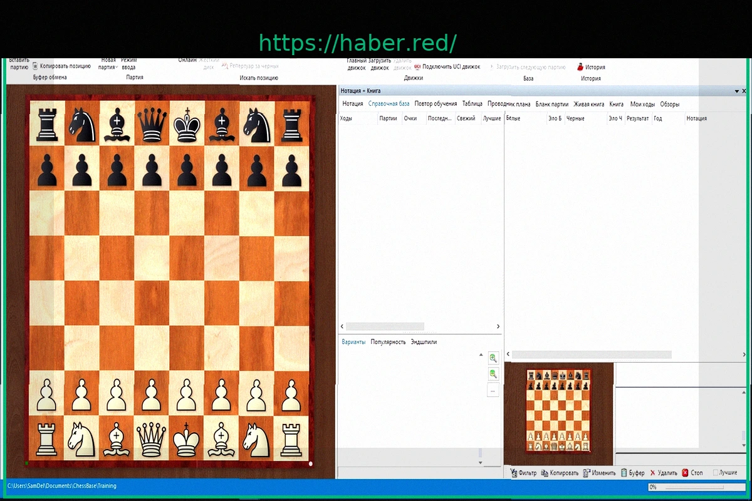Open История with the red figure icon
Viewport: 752px width, 501px height.
(580, 67)
